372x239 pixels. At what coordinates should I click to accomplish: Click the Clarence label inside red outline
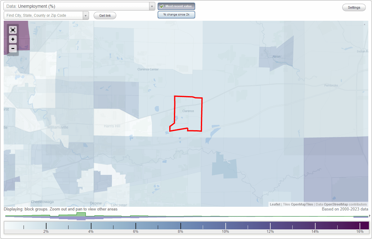188,111
